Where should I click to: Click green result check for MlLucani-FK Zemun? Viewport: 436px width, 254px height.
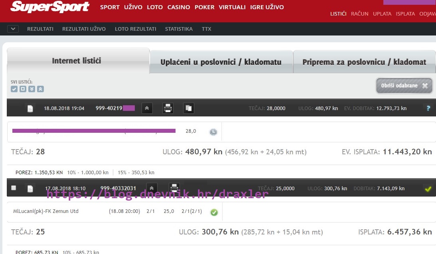pyautogui.click(x=214, y=212)
